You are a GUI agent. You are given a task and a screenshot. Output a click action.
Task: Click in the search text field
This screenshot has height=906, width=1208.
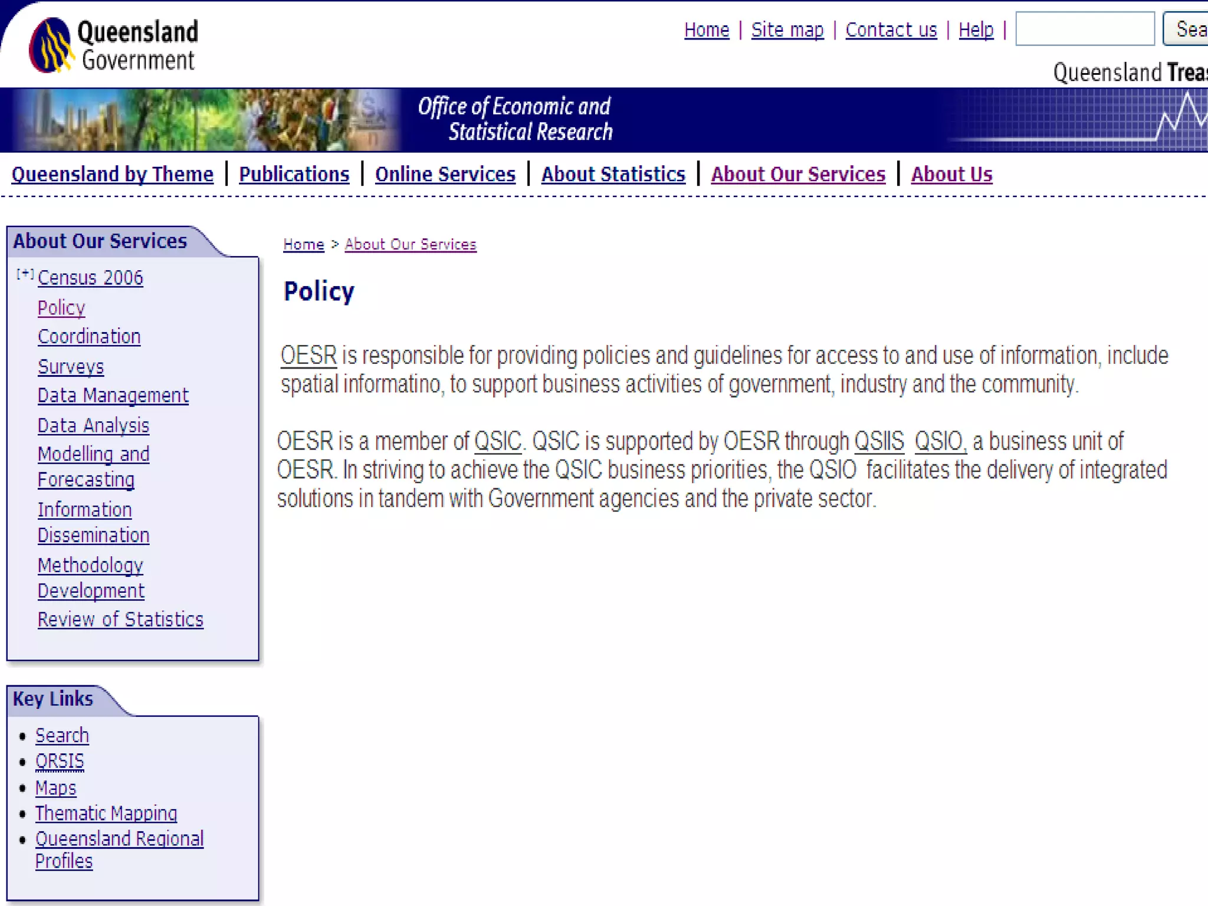(1084, 29)
